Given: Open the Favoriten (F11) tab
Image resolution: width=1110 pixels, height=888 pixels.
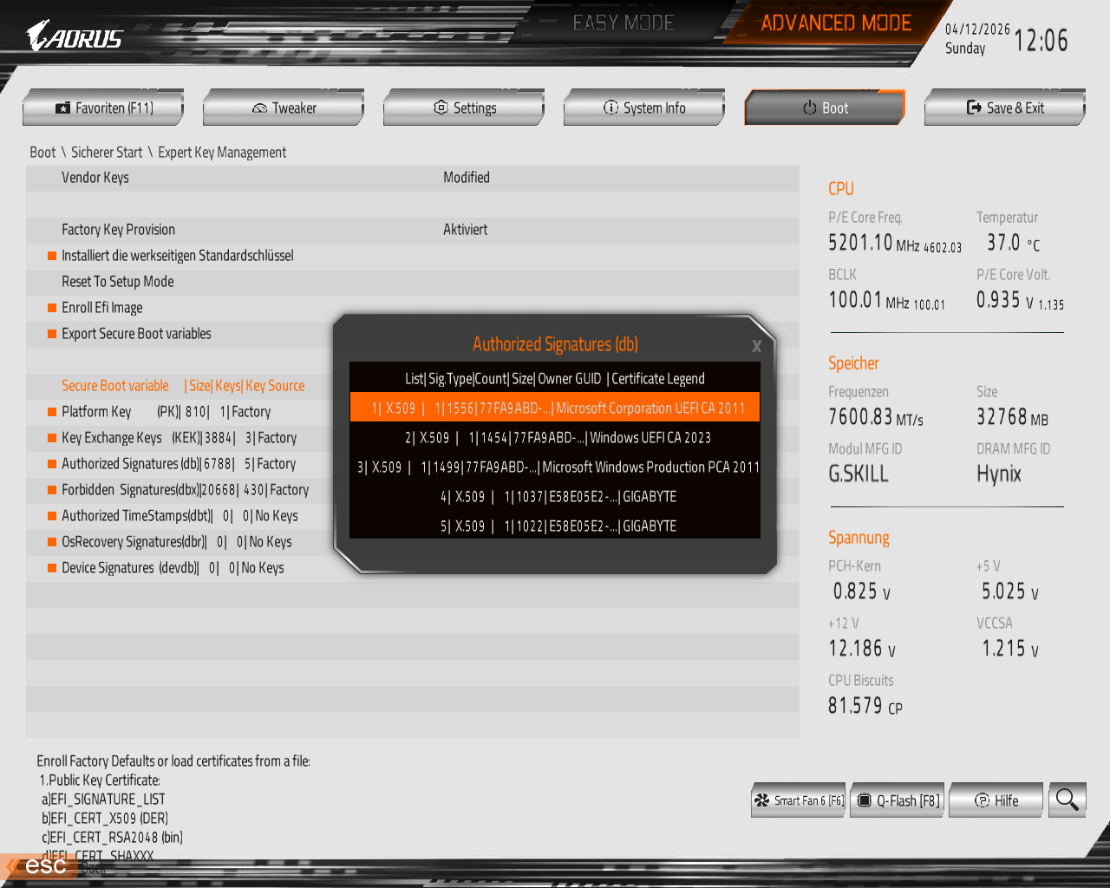Looking at the screenshot, I should 103,108.
